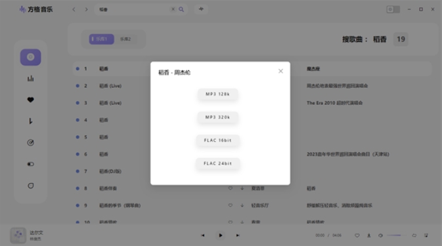
Task: Toggle the switch in the title bar
Action: pos(393,9)
